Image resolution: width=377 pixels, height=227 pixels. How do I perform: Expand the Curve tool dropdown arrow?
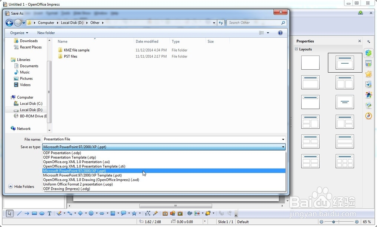(64, 213)
